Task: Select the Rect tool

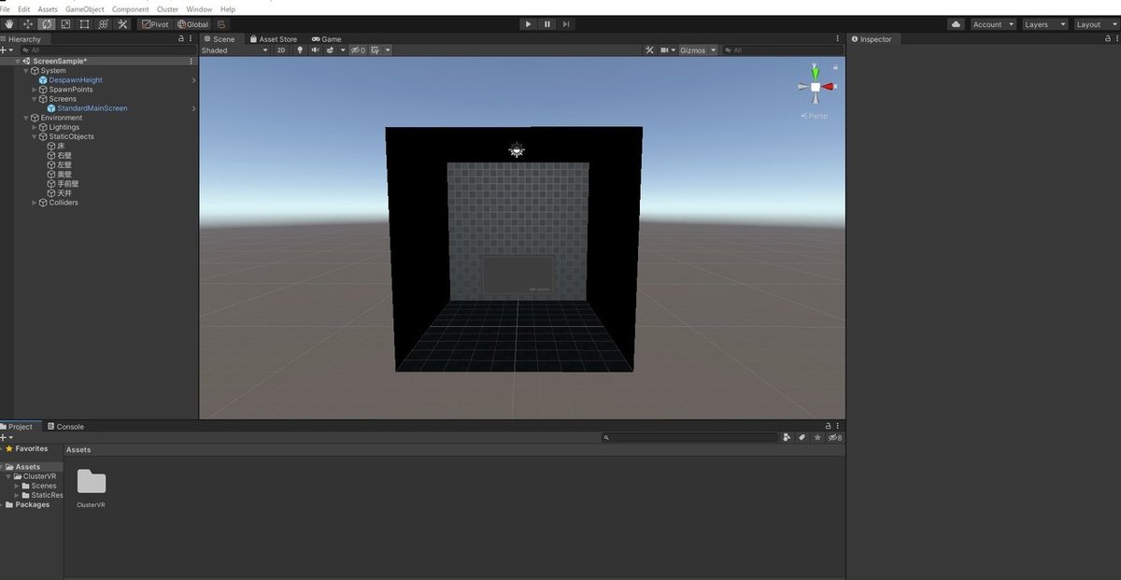Action: click(x=84, y=24)
